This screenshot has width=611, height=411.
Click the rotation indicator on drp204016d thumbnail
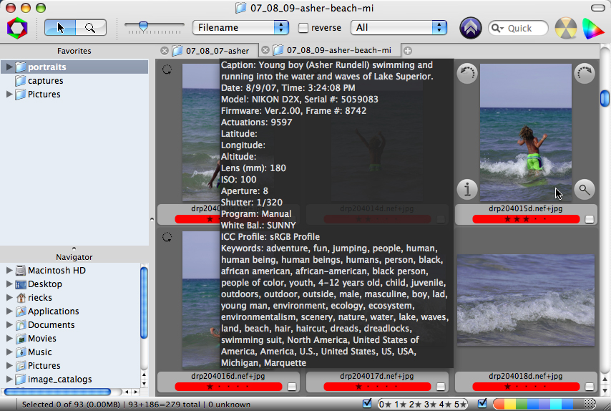(x=167, y=237)
